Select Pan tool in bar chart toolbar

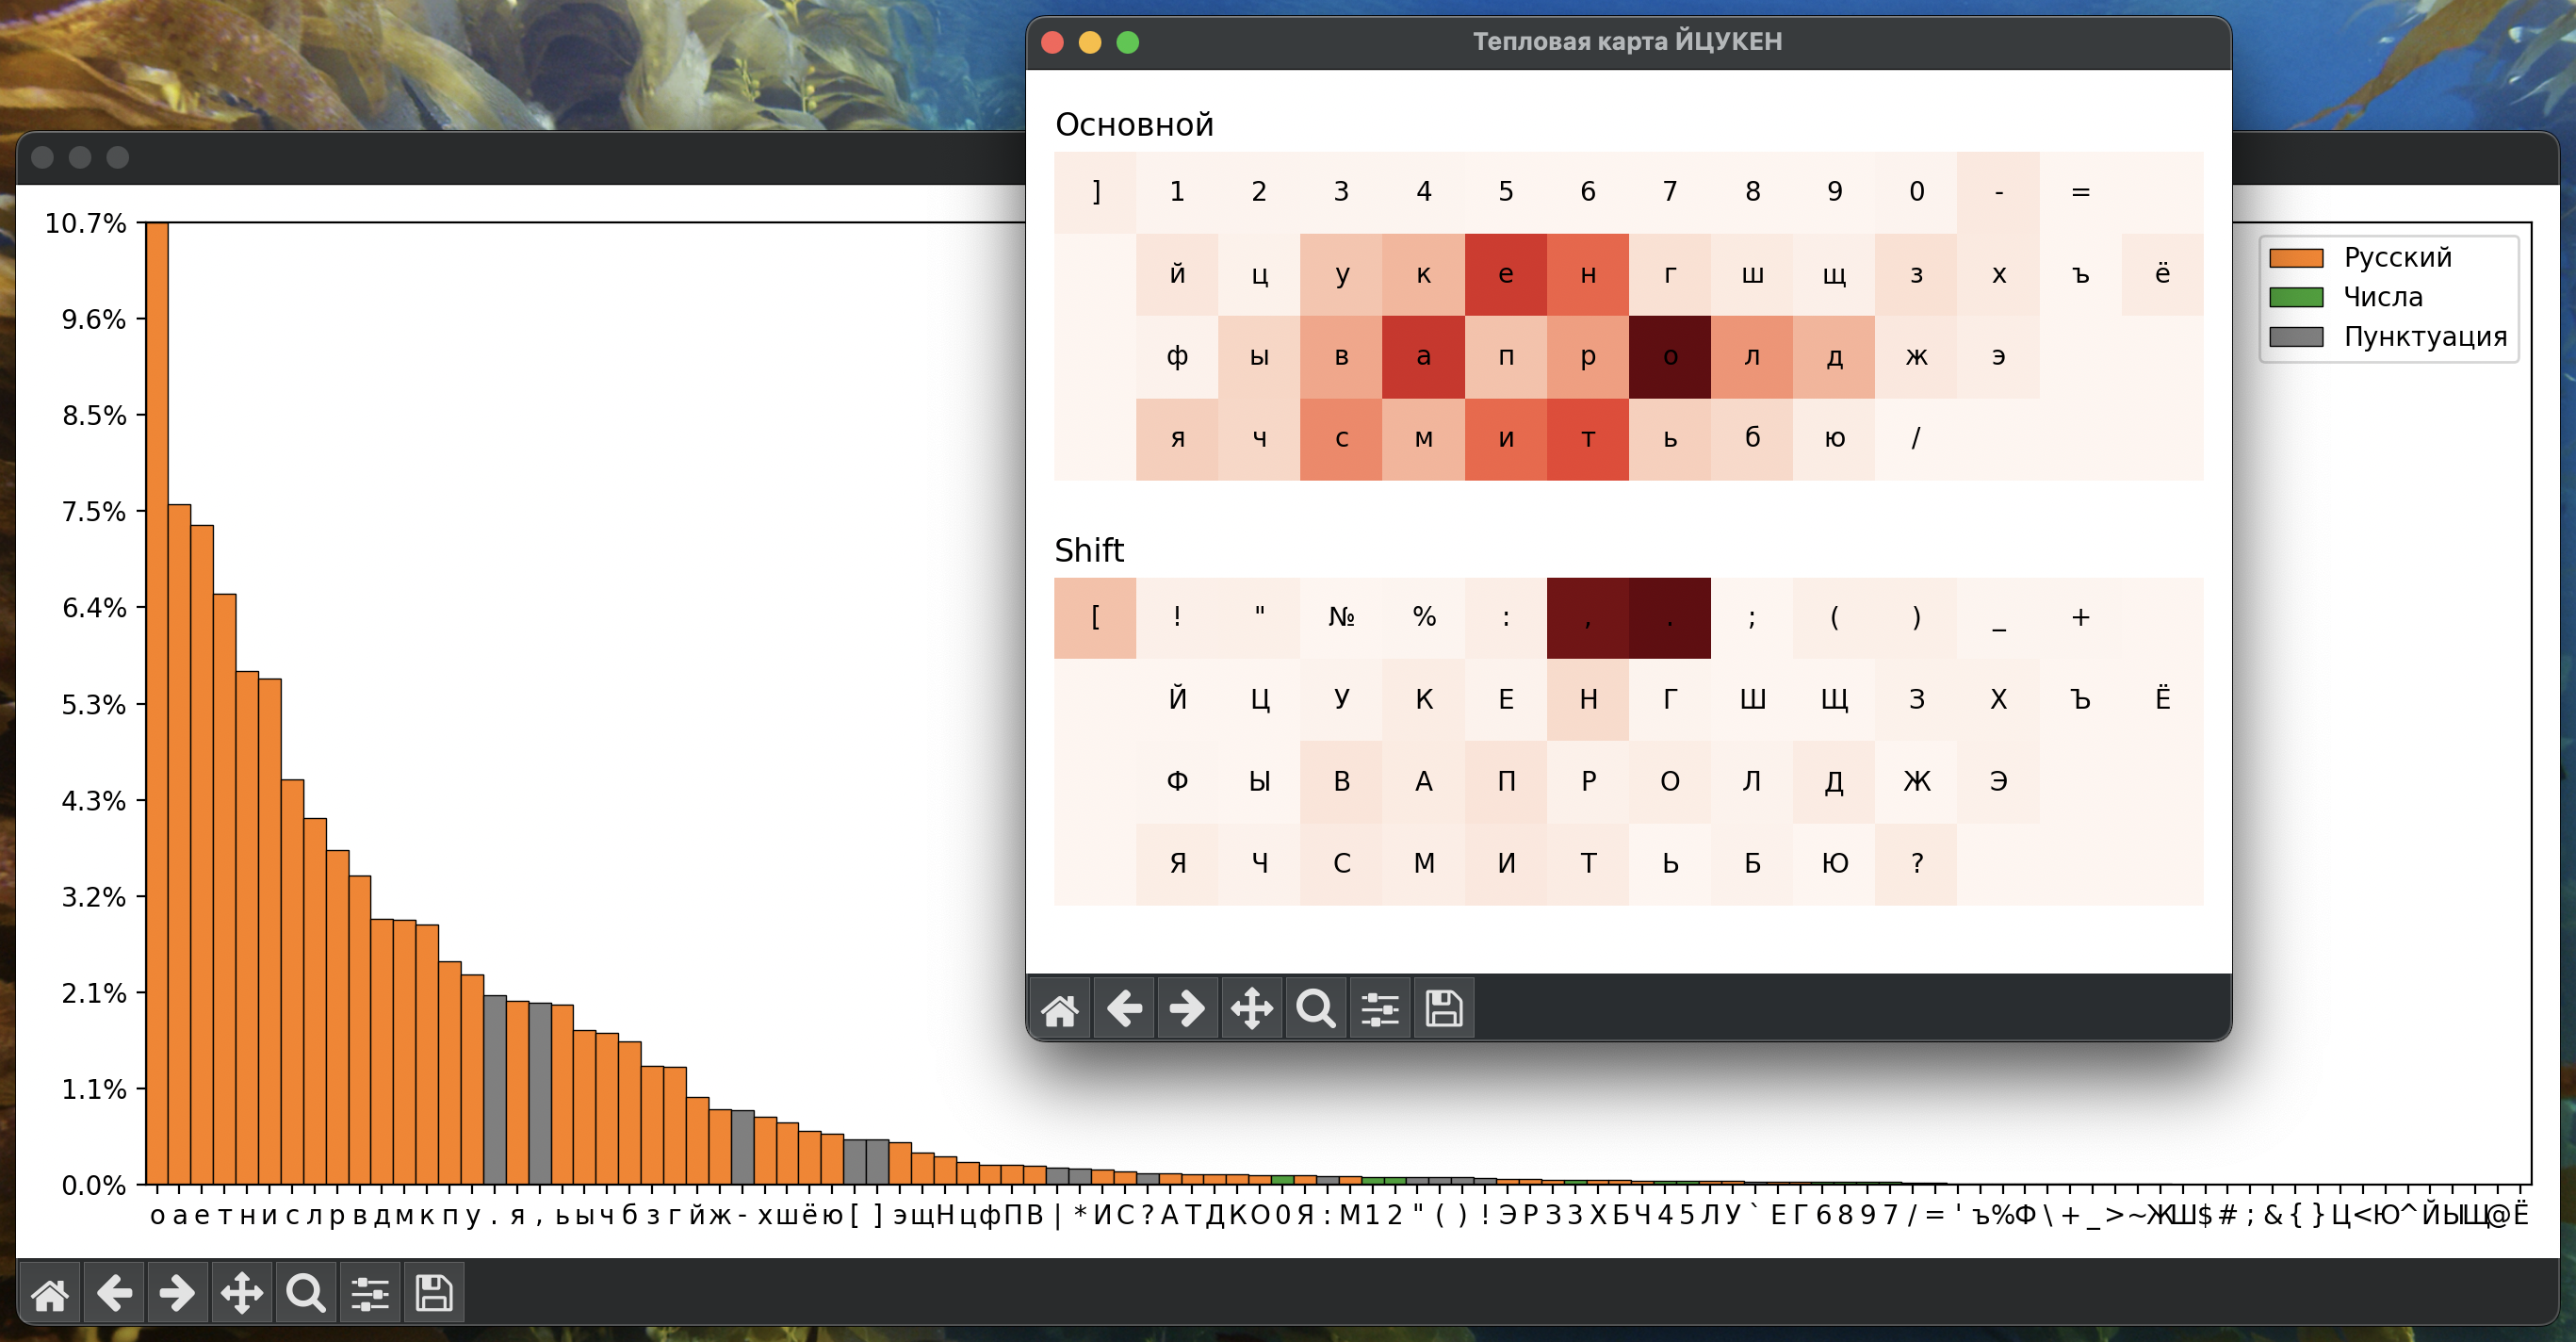coord(241,1293)
